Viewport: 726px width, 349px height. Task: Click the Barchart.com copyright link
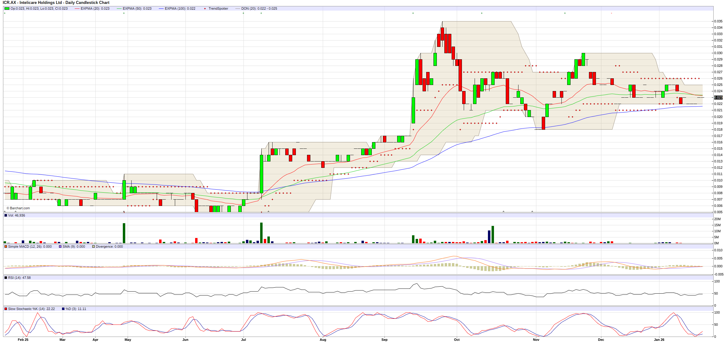(x=18, y=208)
